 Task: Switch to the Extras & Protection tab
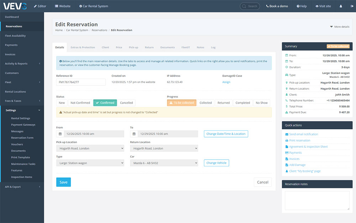tap(83, 47)
